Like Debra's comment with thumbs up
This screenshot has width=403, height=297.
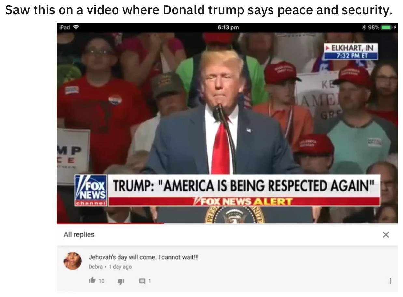point(92,280)
